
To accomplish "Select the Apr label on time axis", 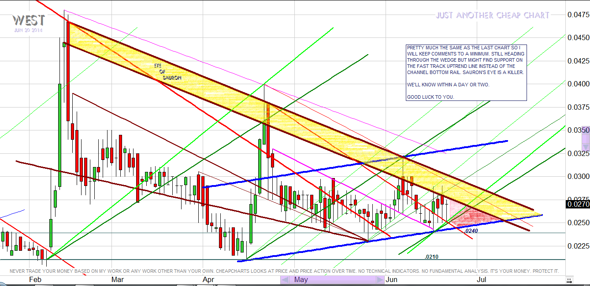I will 208,280.
